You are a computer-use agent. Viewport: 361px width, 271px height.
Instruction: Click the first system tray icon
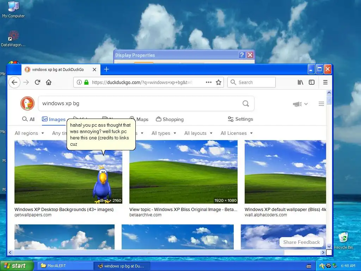pyautogui.click(x=322, y=266)
